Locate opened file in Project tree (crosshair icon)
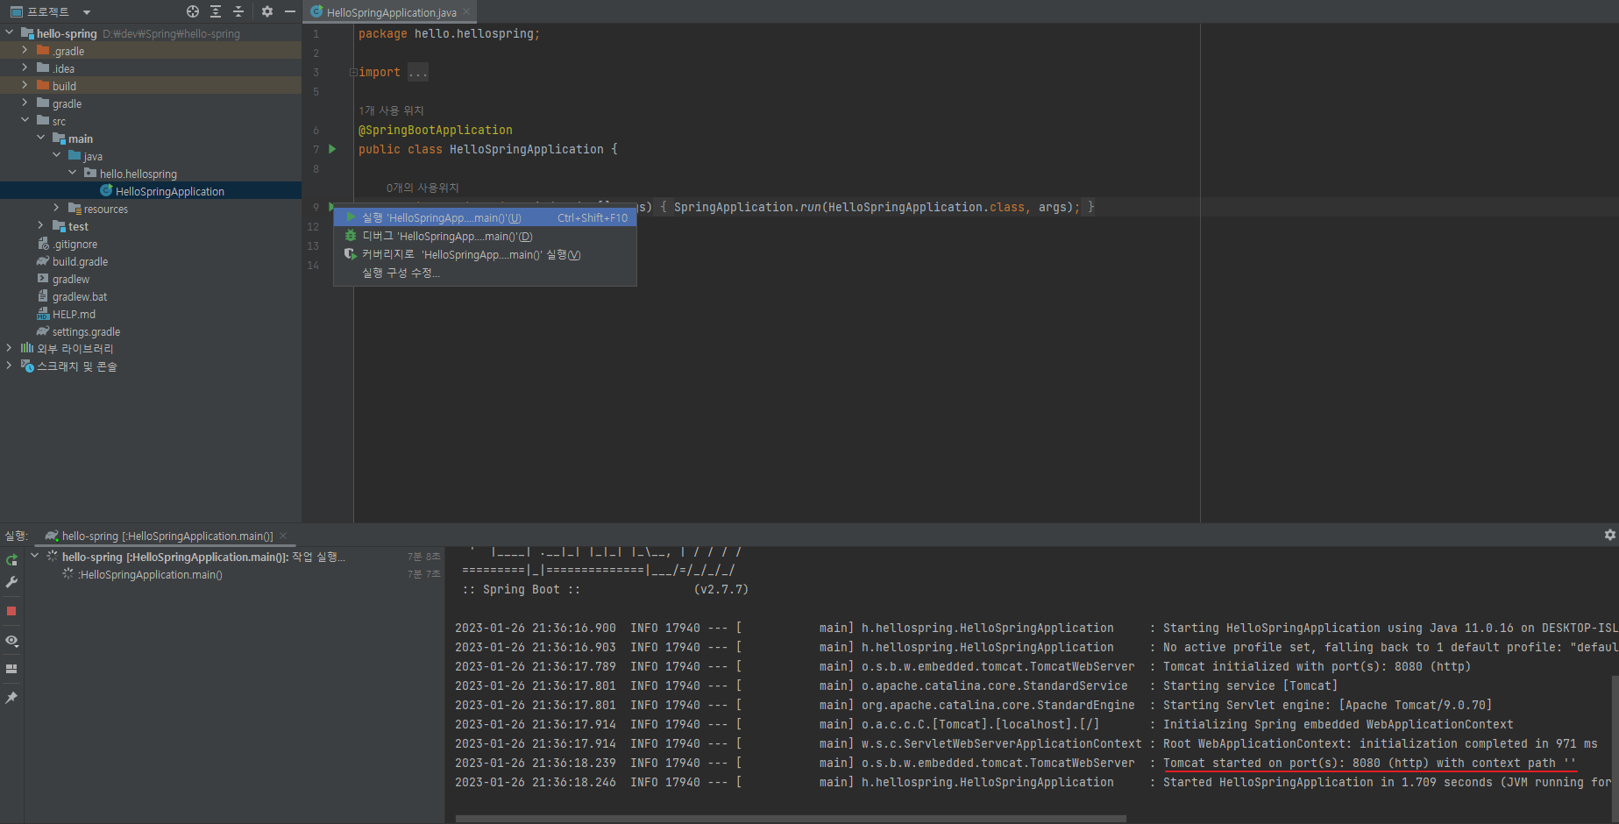 pyautogui.click(x=193, y=11)
